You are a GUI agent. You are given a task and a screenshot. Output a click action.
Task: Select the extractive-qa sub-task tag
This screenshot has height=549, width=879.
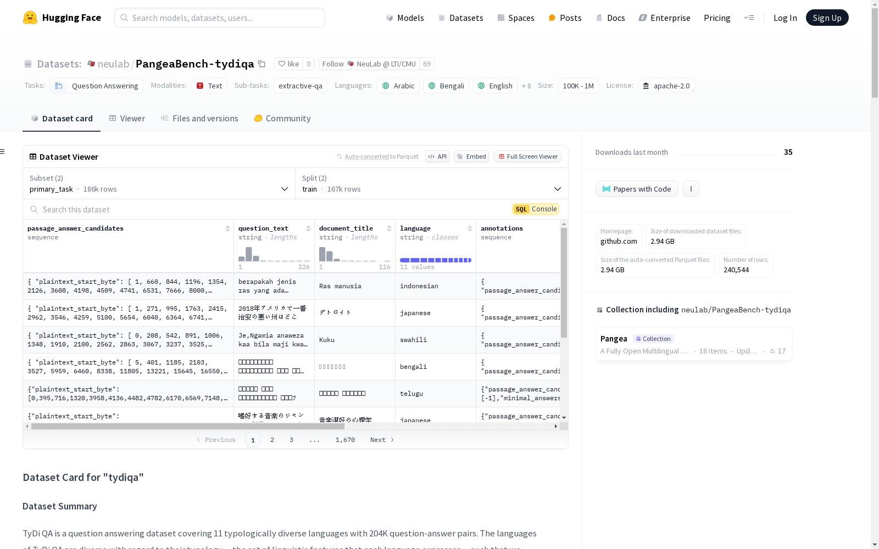[301, 86]
